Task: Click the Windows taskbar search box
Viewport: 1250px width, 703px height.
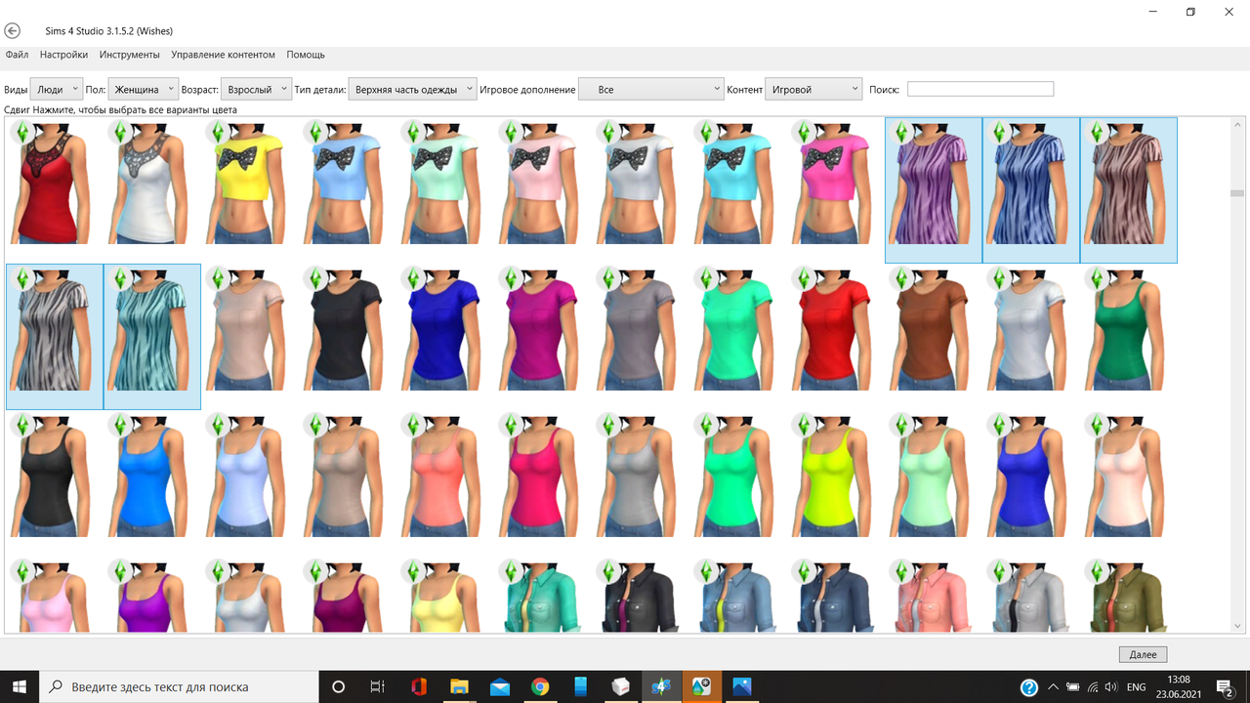Action: coord(180,686)
